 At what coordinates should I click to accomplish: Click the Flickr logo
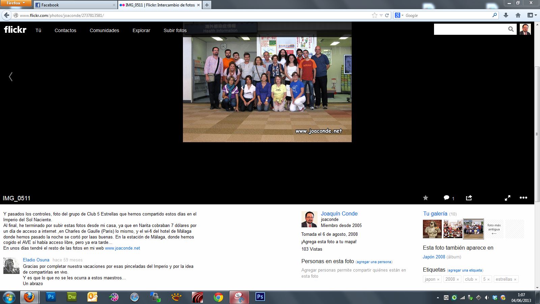point(15,30)
